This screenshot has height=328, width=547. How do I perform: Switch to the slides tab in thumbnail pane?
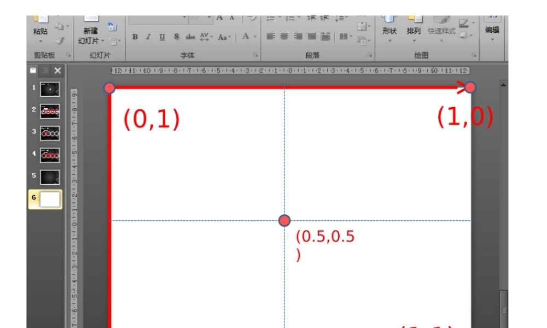33,71
